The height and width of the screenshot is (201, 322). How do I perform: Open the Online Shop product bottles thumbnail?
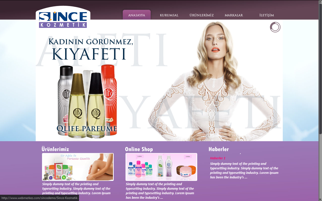pyautogui.click(x=161, y=167)
